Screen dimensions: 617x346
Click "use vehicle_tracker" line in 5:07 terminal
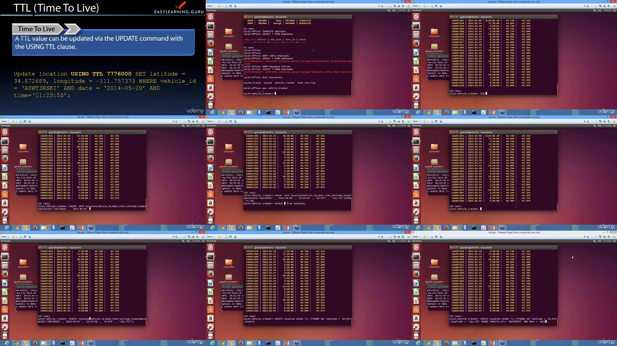[x=266, y=88]
